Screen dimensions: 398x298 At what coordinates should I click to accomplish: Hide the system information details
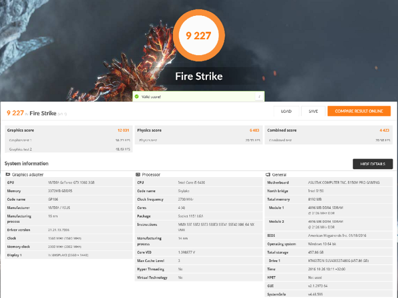pos(373,164)
